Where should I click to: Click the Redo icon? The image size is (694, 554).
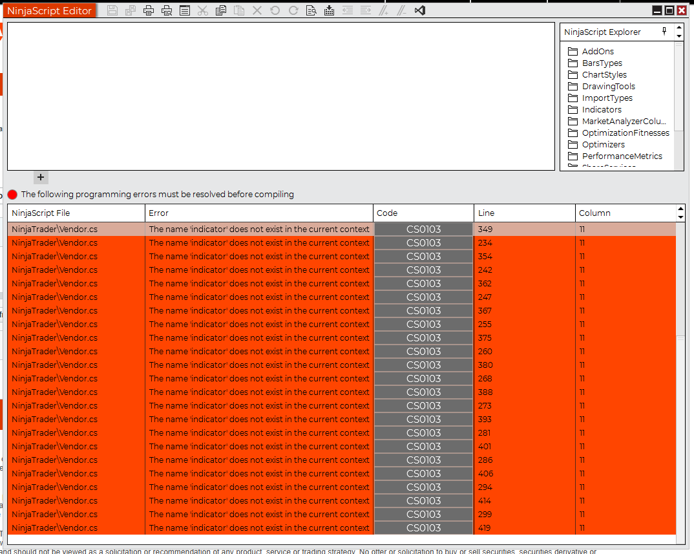pos(293,10)
